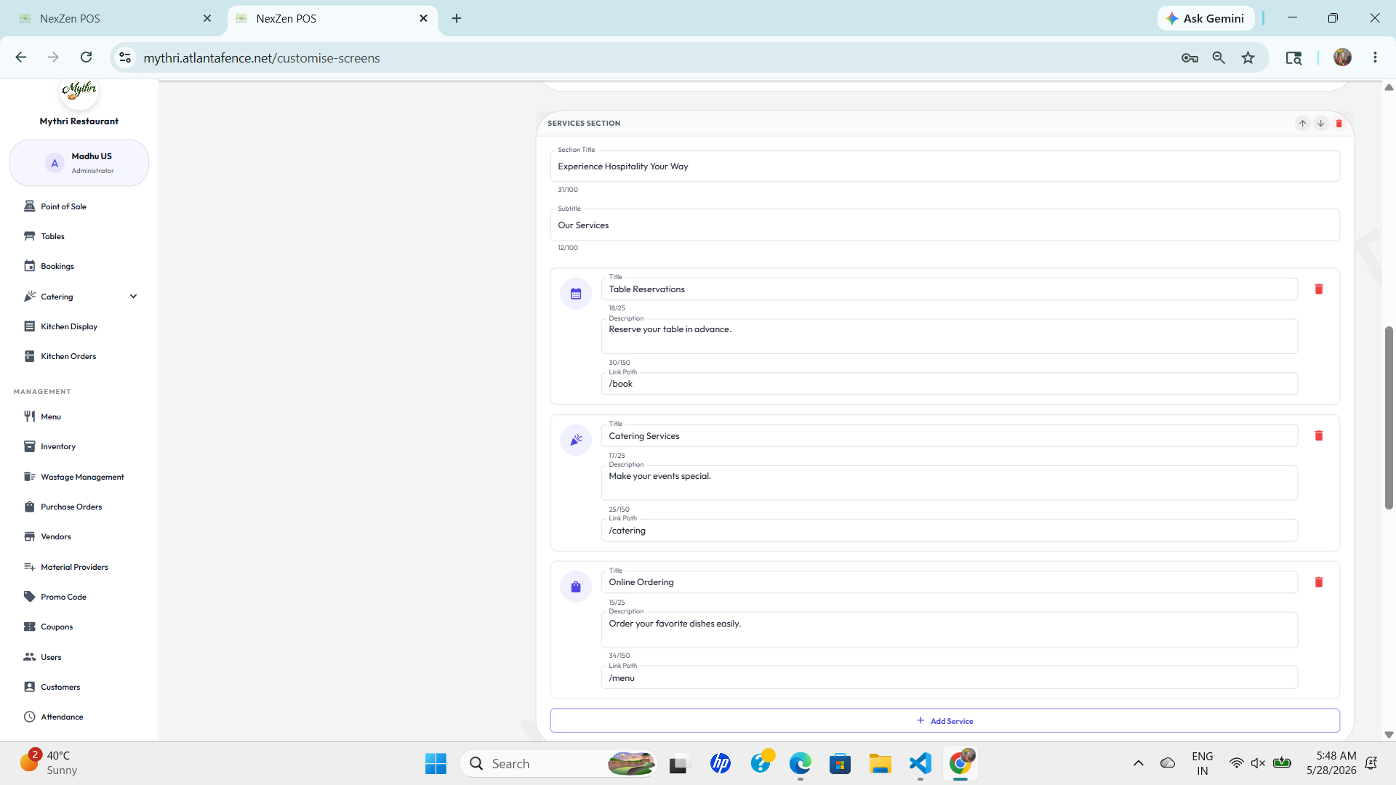The width and height of the screenshot is (1396, 785).
Task: Edit the Online Ordering title field
Action: coord(949,582)
